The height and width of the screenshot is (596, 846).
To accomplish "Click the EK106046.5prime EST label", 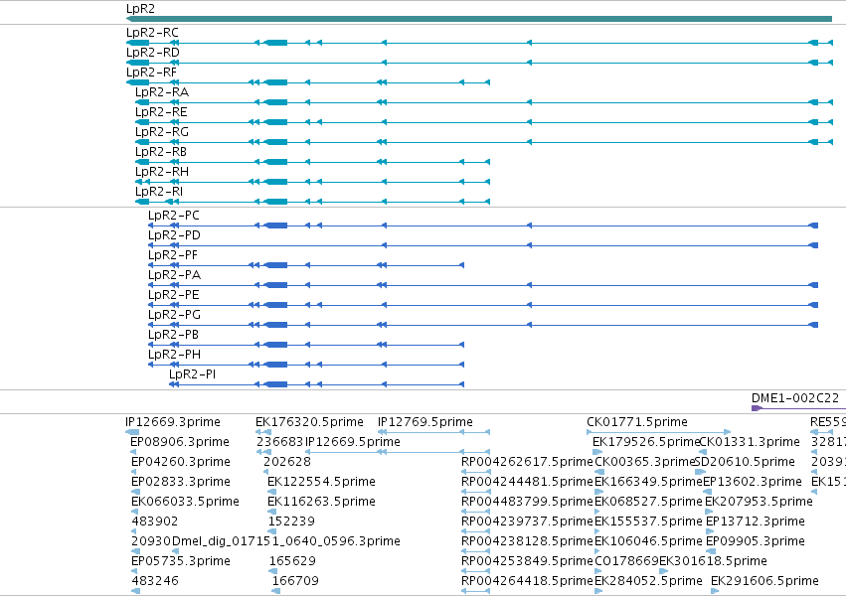I will tap(648, 542).
